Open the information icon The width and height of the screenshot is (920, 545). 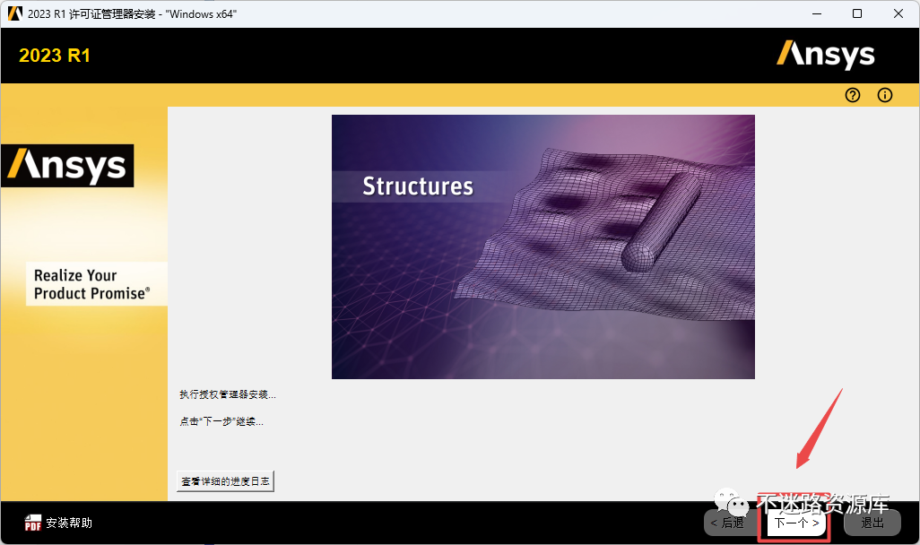click(x=885, y=95)
